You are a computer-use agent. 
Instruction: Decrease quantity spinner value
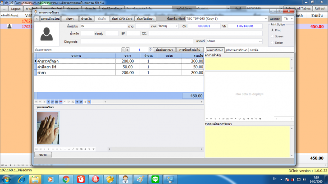[150, 51]
